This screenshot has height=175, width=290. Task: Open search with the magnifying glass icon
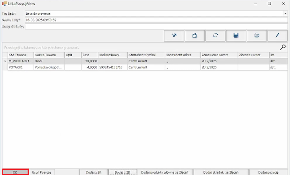pos(283,47)
